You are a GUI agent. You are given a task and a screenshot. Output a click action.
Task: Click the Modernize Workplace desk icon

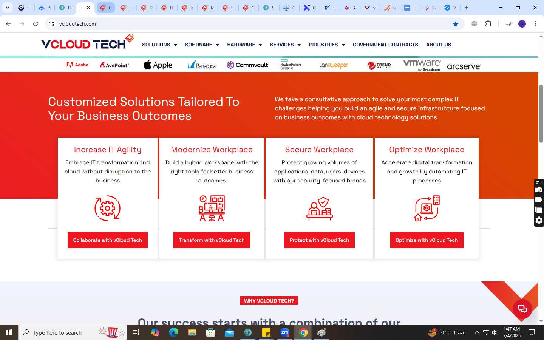tap(212, 208)
